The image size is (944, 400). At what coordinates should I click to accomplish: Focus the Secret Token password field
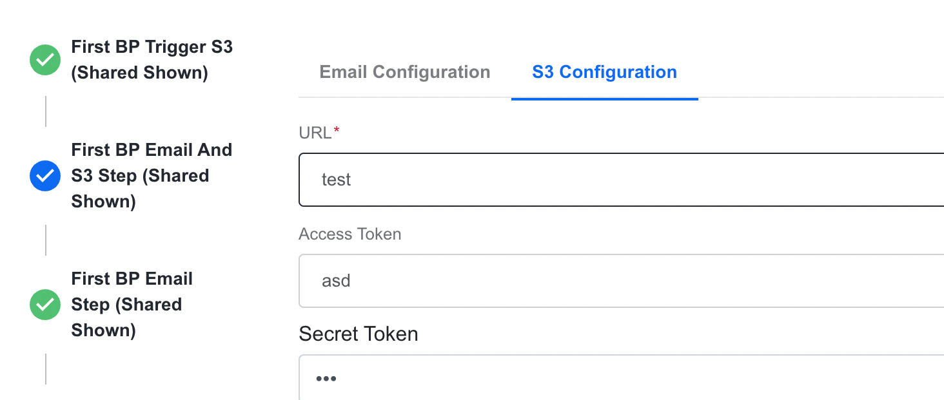pos(622,377)
